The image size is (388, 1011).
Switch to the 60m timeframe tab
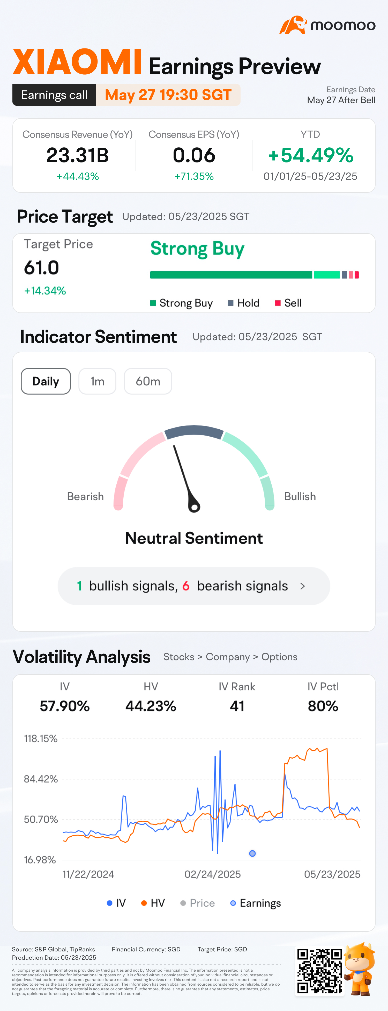(148, 381)
